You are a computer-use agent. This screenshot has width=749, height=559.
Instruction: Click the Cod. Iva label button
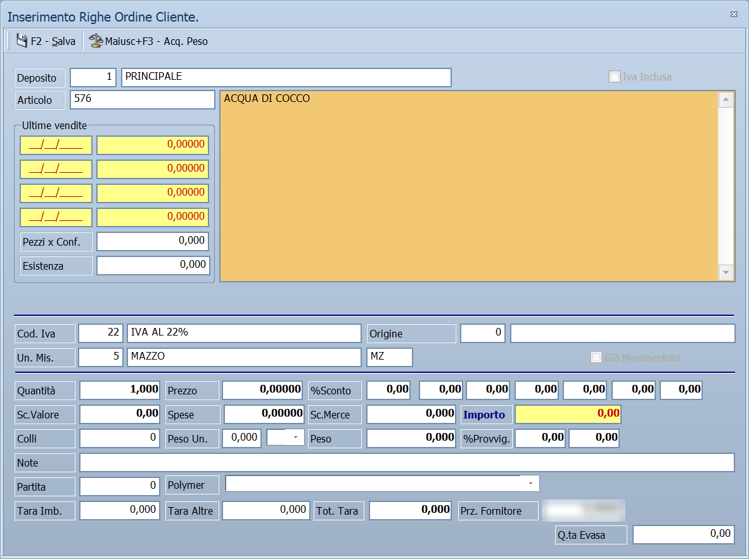coord(44,334)
